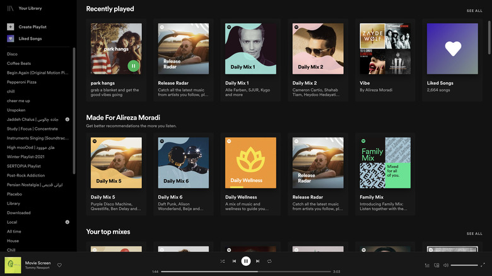Toggle shuffle playback
This screenshot has width=492, height=276.
[223, 261]
